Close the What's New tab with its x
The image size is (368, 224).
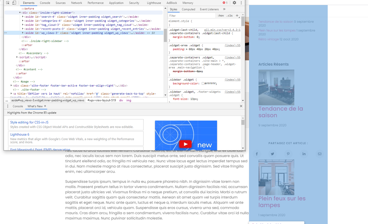point(45,106)
